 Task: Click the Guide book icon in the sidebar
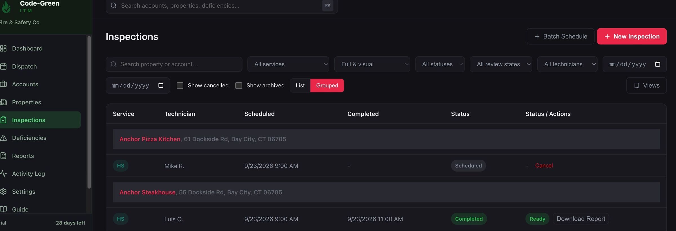[3, 209]
